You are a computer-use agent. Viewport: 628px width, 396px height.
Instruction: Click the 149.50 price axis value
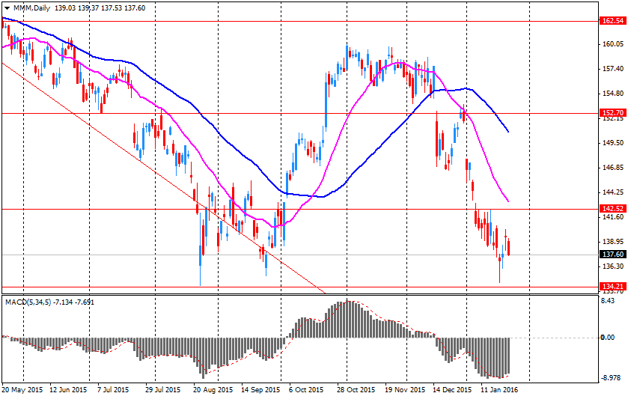pos(613,143)
